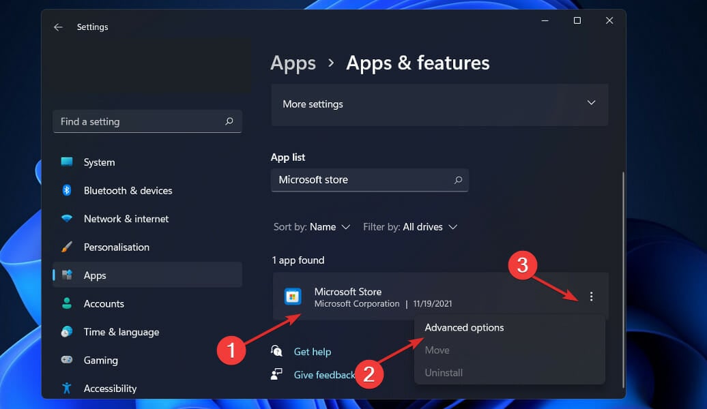
Task: Open the Sort by Name dropdown
Action: coord(312,227)
